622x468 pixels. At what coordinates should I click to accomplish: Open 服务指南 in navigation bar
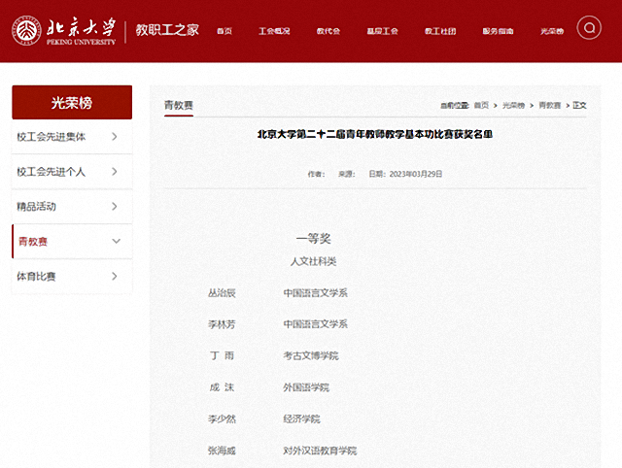497,31
